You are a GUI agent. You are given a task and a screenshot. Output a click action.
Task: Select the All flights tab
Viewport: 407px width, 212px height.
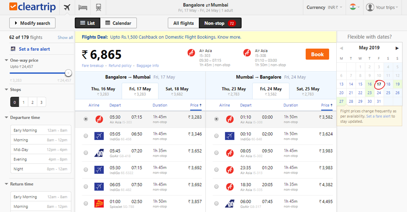183,23
